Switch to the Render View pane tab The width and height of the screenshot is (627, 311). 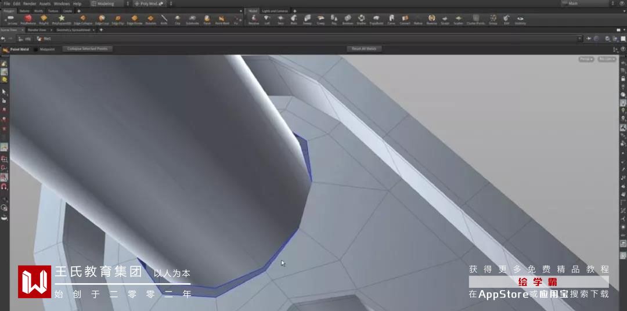37,30
